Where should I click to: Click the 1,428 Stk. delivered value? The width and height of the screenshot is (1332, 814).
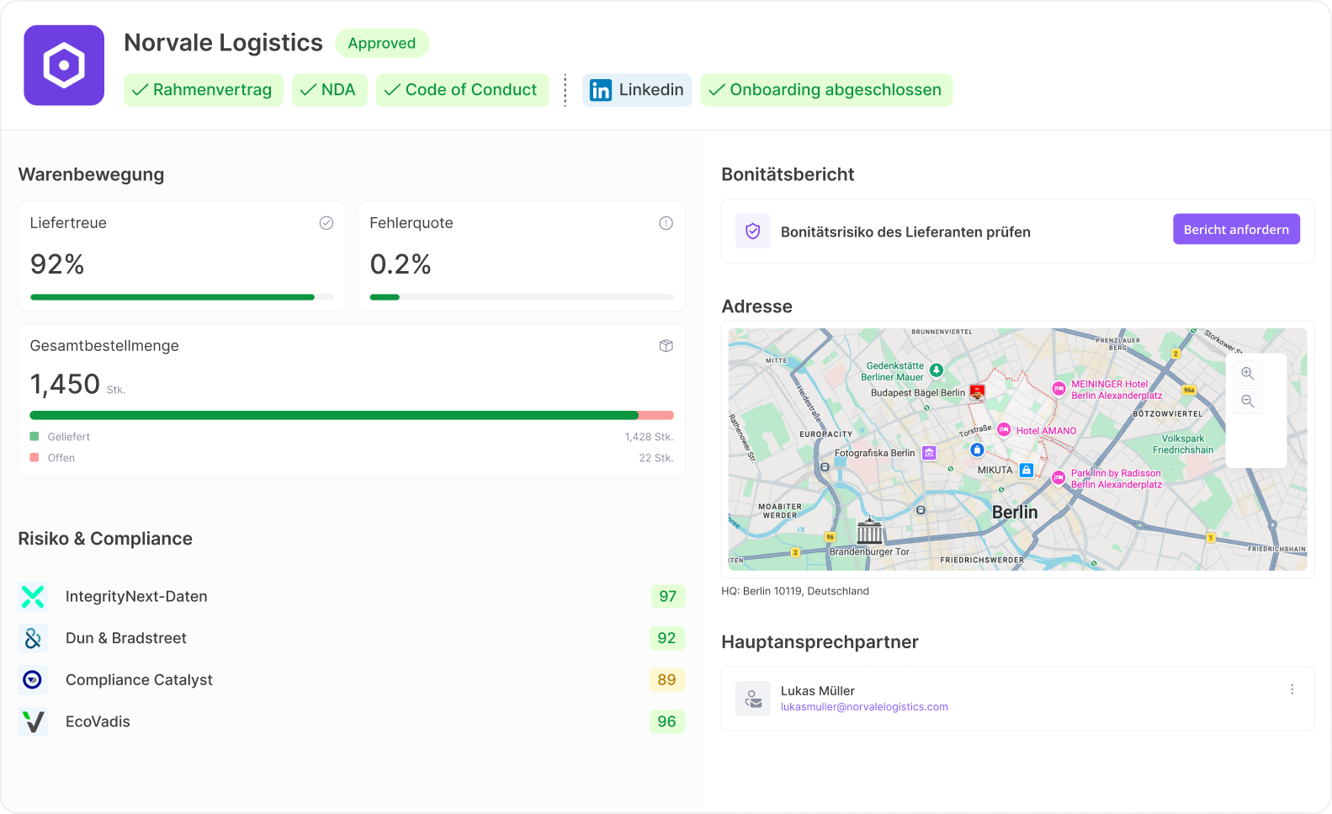coord(649,437)
